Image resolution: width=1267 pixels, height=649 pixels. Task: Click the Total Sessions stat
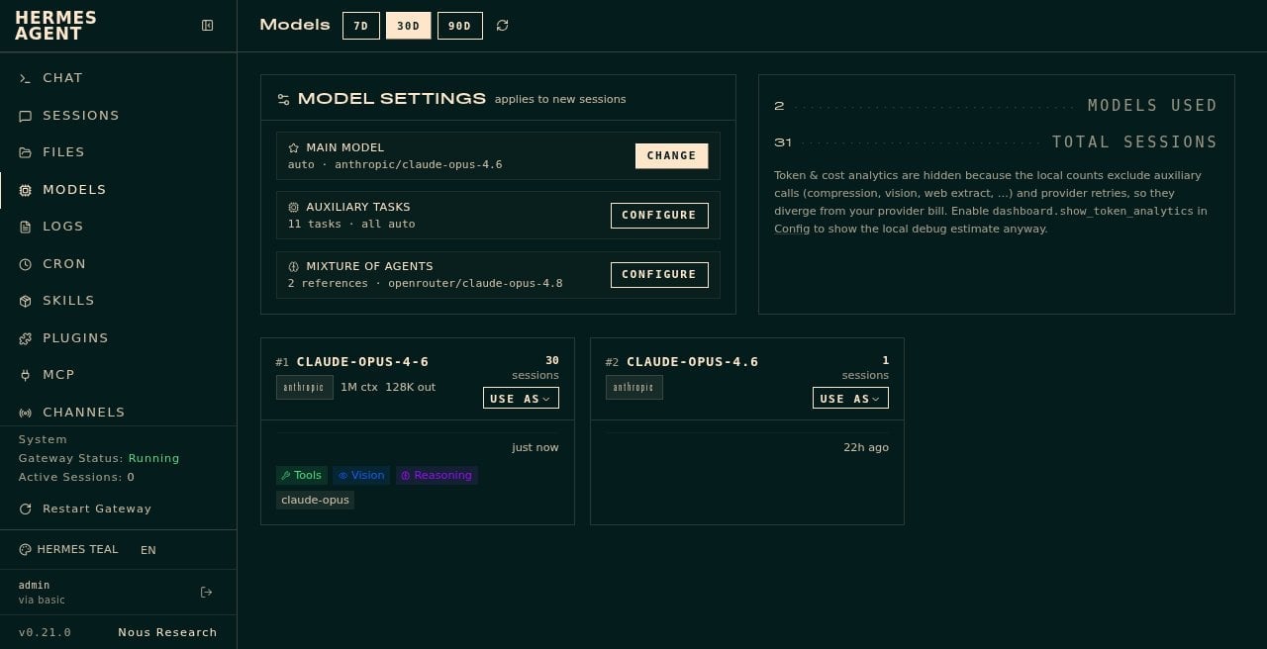click(996, 142)
